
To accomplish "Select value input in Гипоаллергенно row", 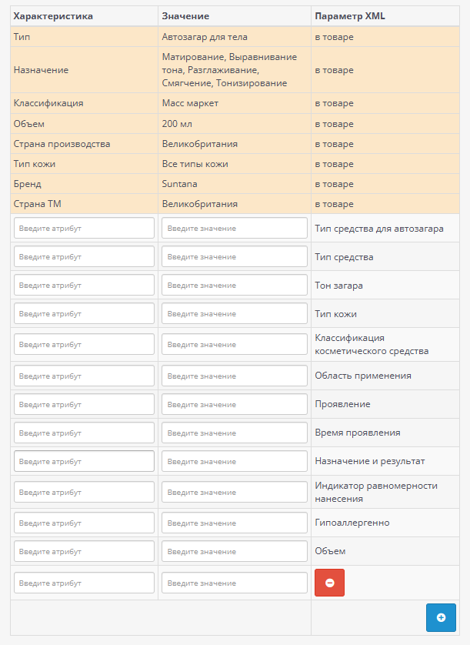I will tap(234, 523).
